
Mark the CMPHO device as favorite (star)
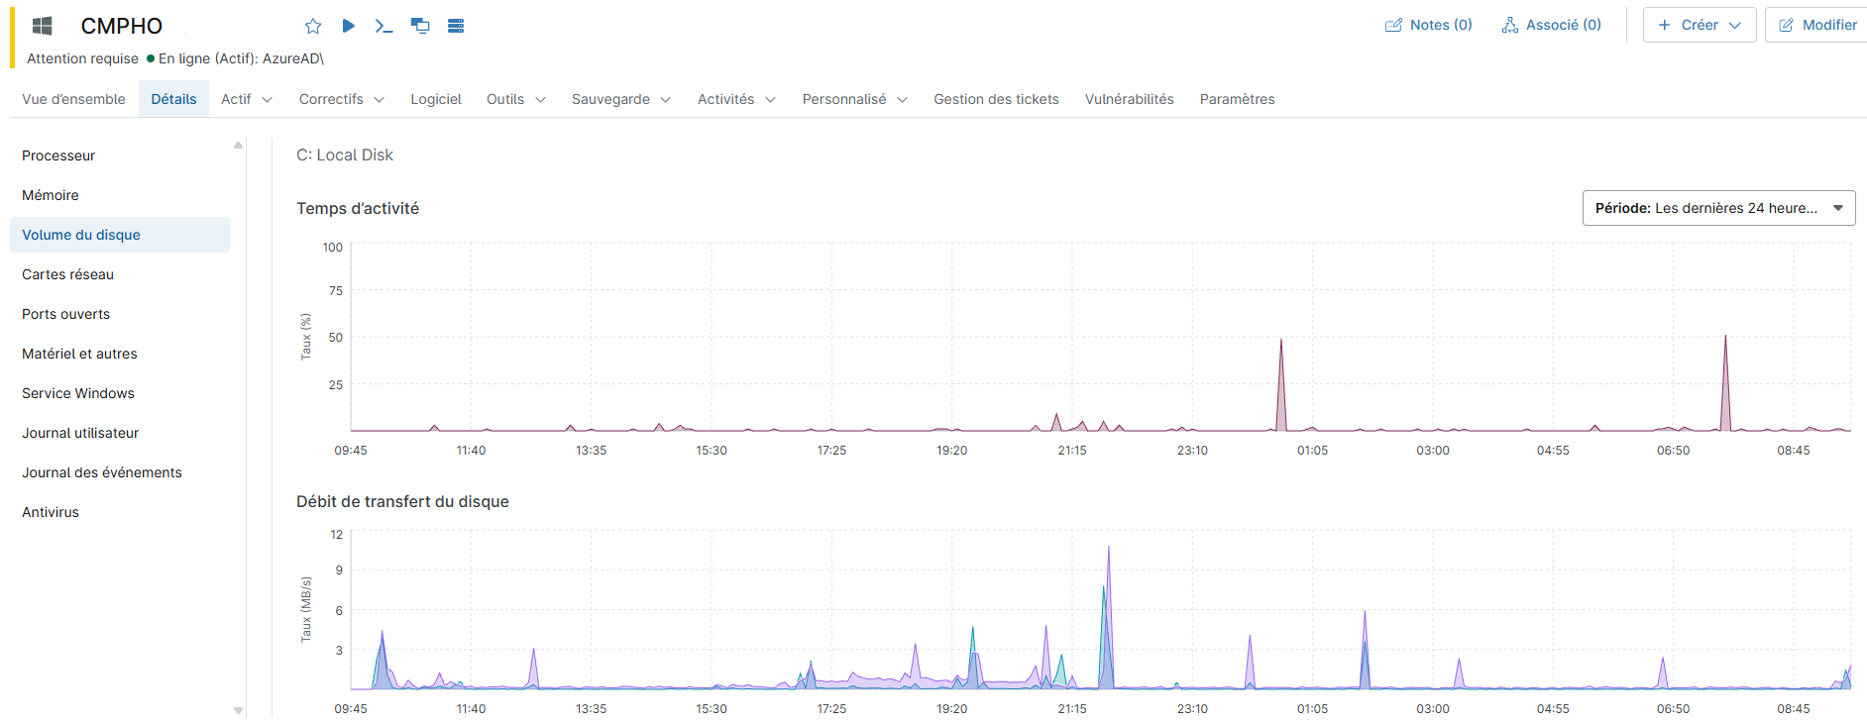(x=313, y=26)
